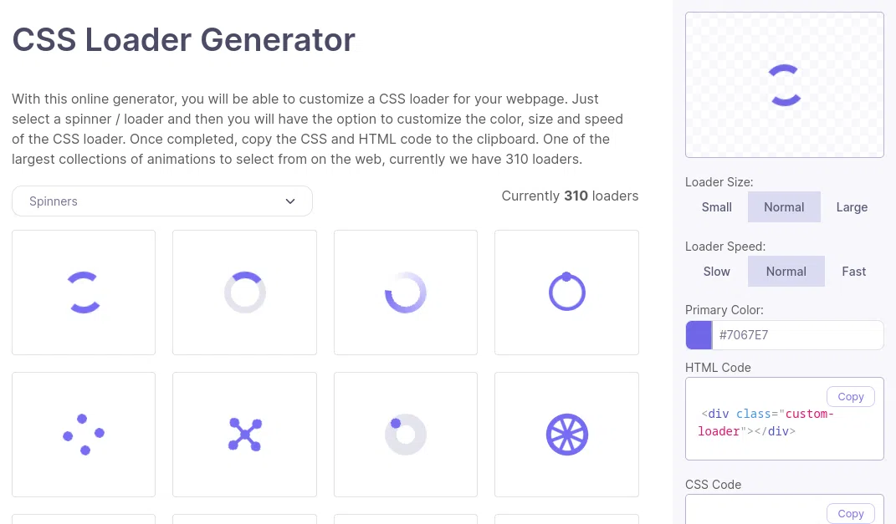The width and height of the screenshot is (896, 524).
Task: Click the dropdown chevron arrow
Action: [290, 201]
